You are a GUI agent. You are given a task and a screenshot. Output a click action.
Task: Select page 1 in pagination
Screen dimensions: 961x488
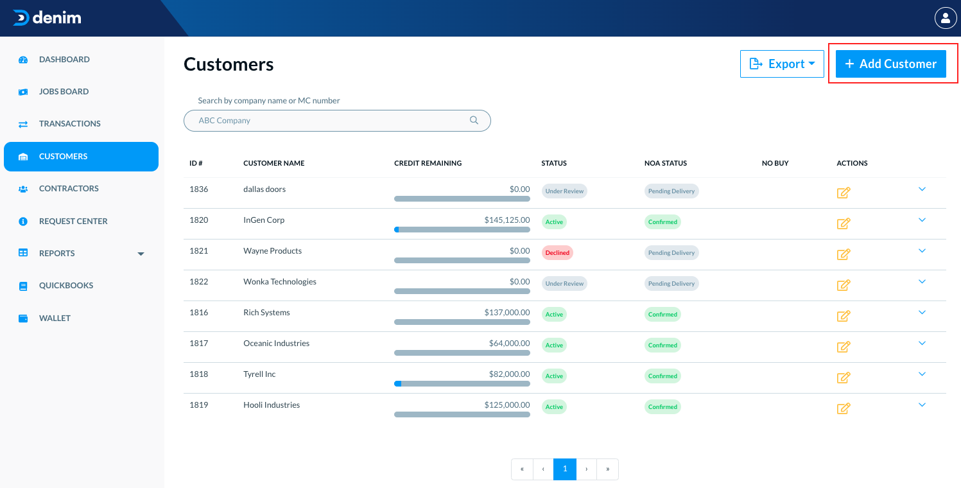tap(565, 469)
